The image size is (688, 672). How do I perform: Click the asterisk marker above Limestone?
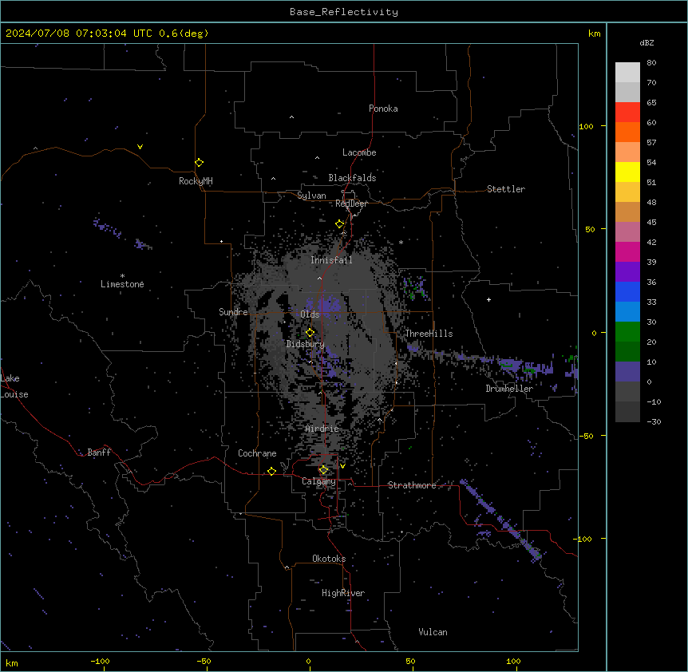pos(122,276)
